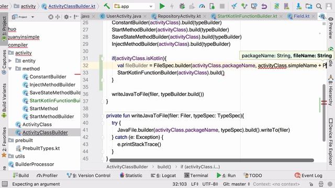Screen dimensions: 335x188
Task: Click the Apply Changes lightning icon
Action: point(172,6)
